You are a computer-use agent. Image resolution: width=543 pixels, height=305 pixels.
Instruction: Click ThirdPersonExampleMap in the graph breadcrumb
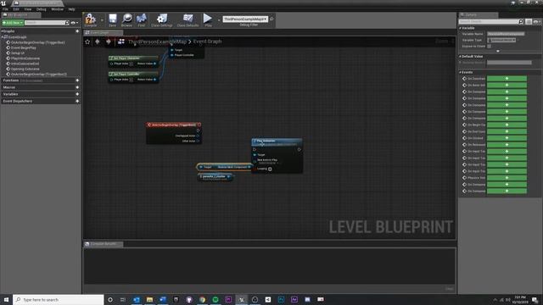pyautogui.click(x=157, y=42)
